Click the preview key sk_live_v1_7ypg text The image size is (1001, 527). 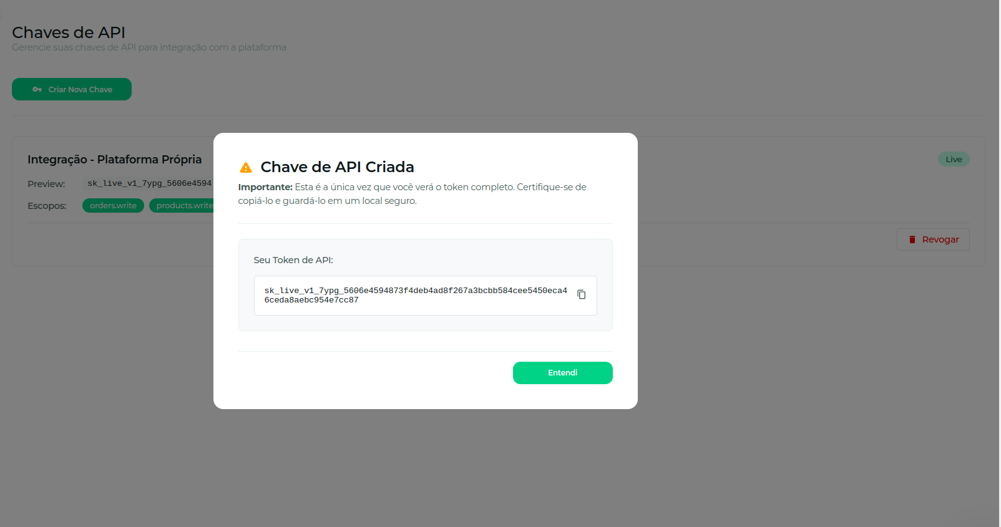[x=149, y=183]
